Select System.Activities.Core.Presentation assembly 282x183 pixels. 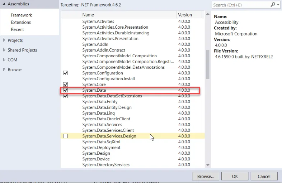click(x=132, y=27)
